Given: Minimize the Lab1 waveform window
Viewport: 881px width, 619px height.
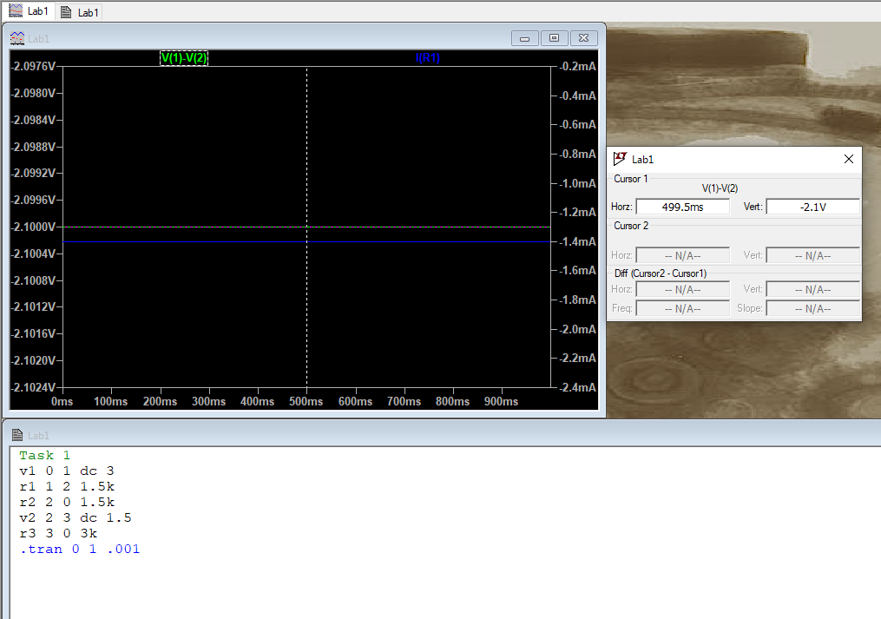Looking at the screenshot, I should 525,38.
